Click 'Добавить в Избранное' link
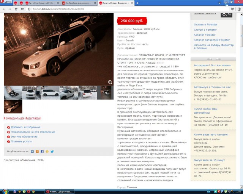The image size is (243, 194). [x=25, y=127]
